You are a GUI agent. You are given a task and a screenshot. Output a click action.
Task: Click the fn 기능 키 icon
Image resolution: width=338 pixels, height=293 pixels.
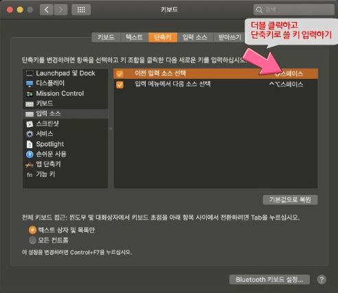click(30, 175)
